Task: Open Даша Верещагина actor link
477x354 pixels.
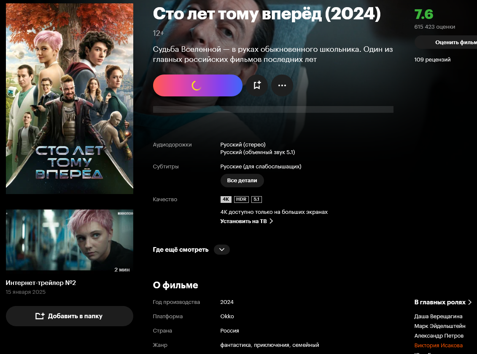Action: click(x=438, y=317)
